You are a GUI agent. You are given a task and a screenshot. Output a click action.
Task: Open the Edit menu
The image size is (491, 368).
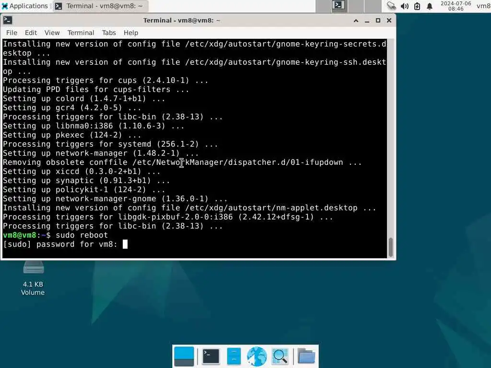[x=31, y=33]
